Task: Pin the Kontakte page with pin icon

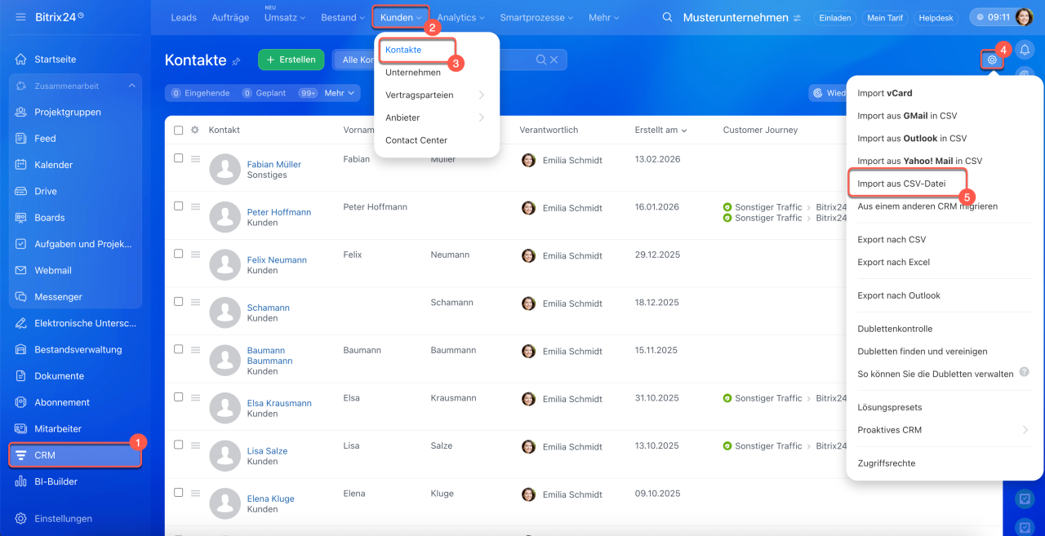Action: coord(237,61)
